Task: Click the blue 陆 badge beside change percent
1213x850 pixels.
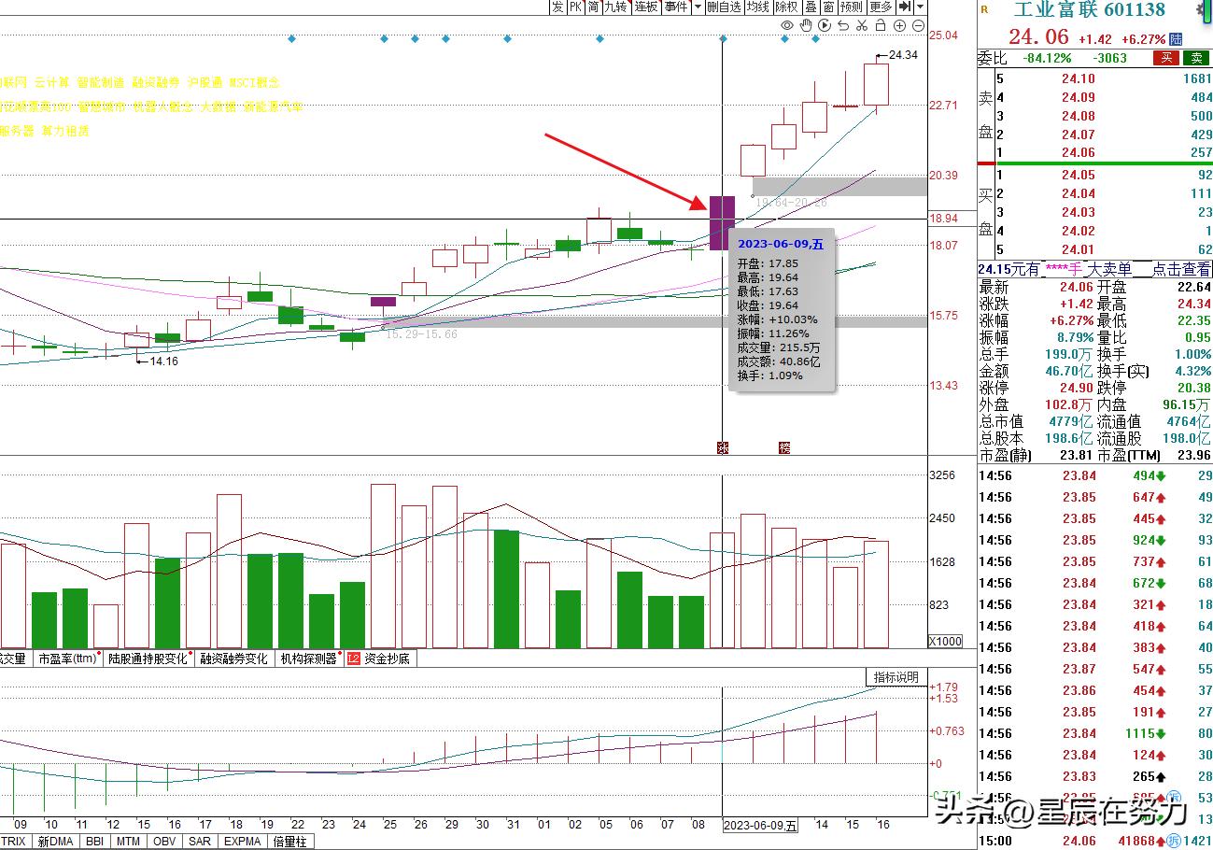Action: point(1176,39)
